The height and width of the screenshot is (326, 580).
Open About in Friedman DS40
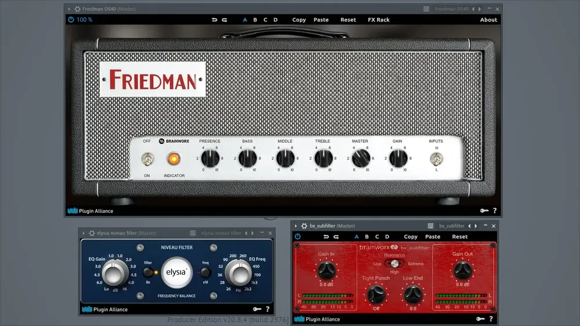tap(488, 20)
